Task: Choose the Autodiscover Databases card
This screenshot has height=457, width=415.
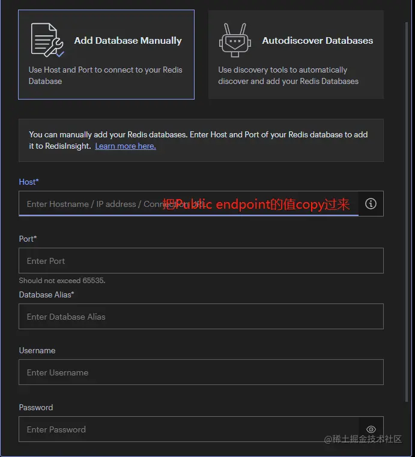Action: pos(296,55)
